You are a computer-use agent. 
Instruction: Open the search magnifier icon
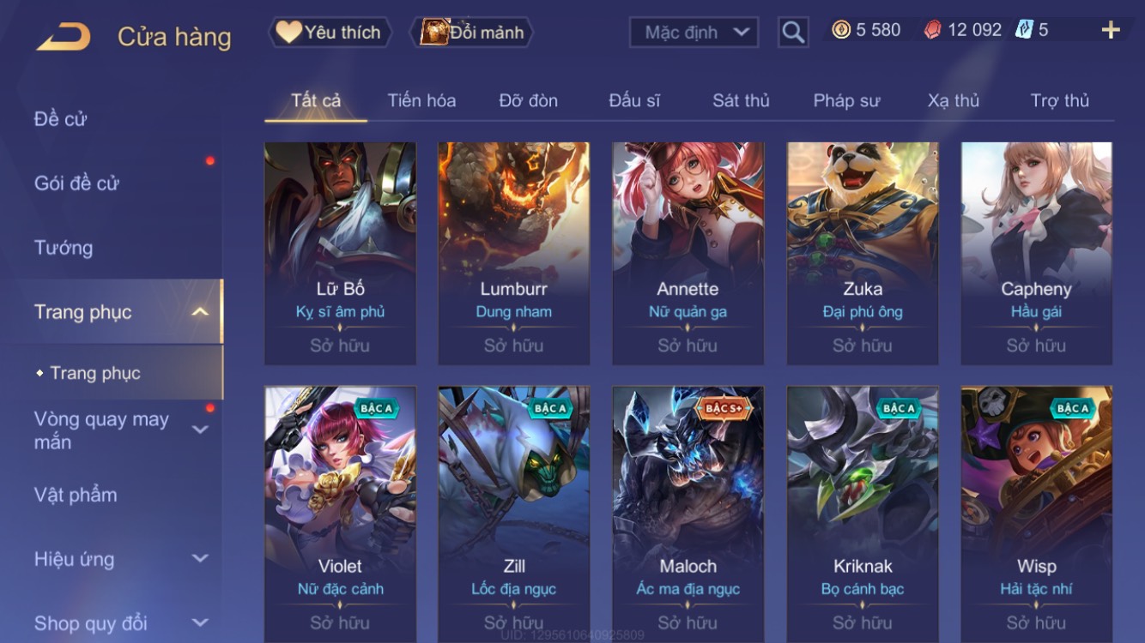793,33
